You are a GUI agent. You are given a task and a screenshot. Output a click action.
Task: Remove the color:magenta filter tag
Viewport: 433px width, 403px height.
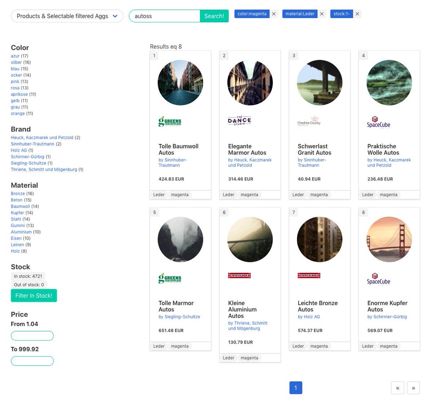click(x=274, y=14)
